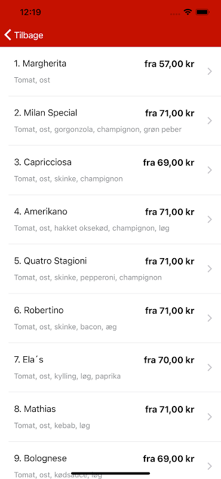The height and width of the screenshot is (479, 221).
Task: Click the arrow next to Robertino
Action: pyautogui.click(x=210, y=319)
